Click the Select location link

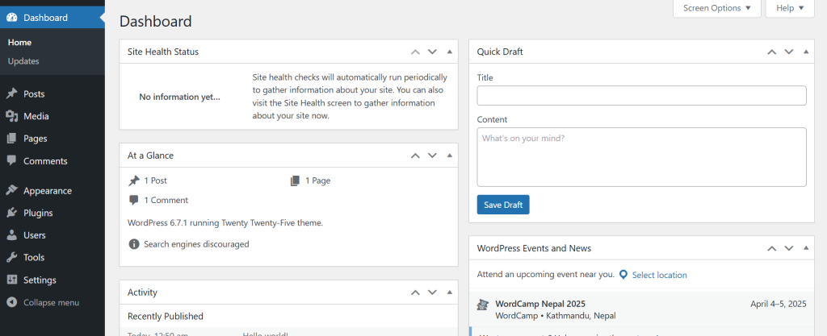pos(659,275)
